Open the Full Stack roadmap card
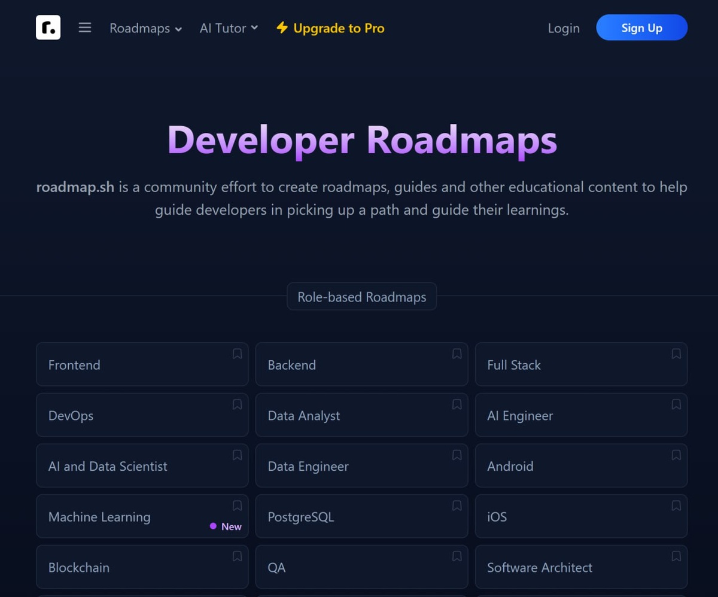The height and width of the screenshot is (597, 718). tap(581, 364)
